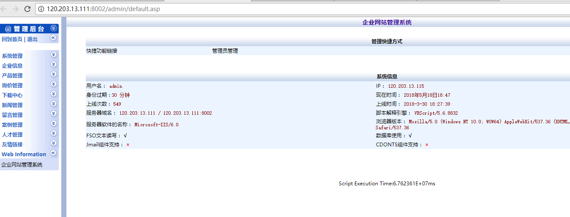Click the site info icon in address bar
Screen dimensions: 570x217
[42, 9]
